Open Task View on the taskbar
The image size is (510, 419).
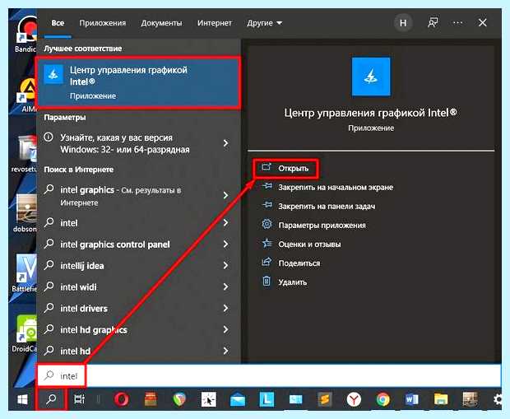(79, 399)
